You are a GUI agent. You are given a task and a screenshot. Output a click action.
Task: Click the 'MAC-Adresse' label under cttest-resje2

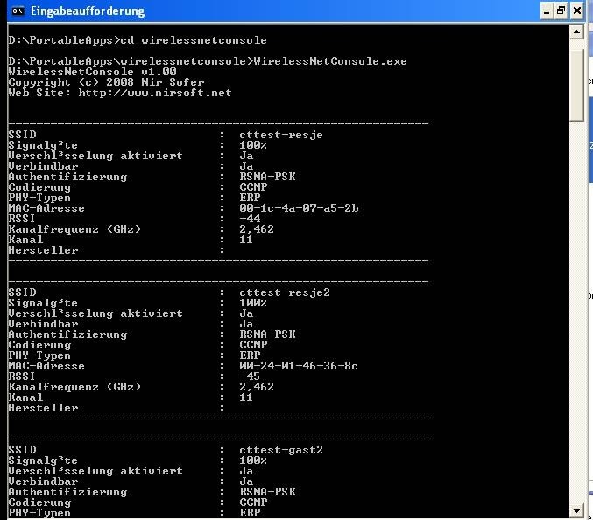tap(46, 366)
